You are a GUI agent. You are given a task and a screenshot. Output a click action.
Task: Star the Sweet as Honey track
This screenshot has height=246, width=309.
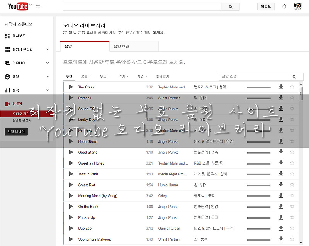pos(292,163)
